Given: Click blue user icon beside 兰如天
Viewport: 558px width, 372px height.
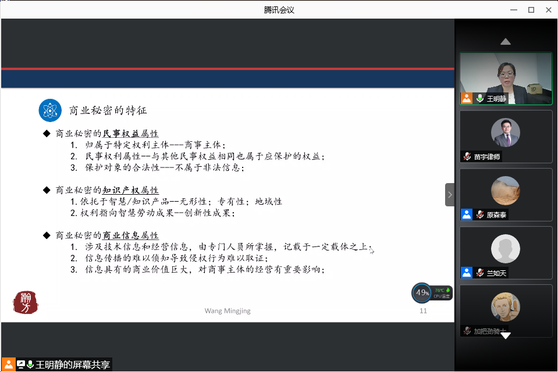Looking at the screenshot, I should [466, 273].
